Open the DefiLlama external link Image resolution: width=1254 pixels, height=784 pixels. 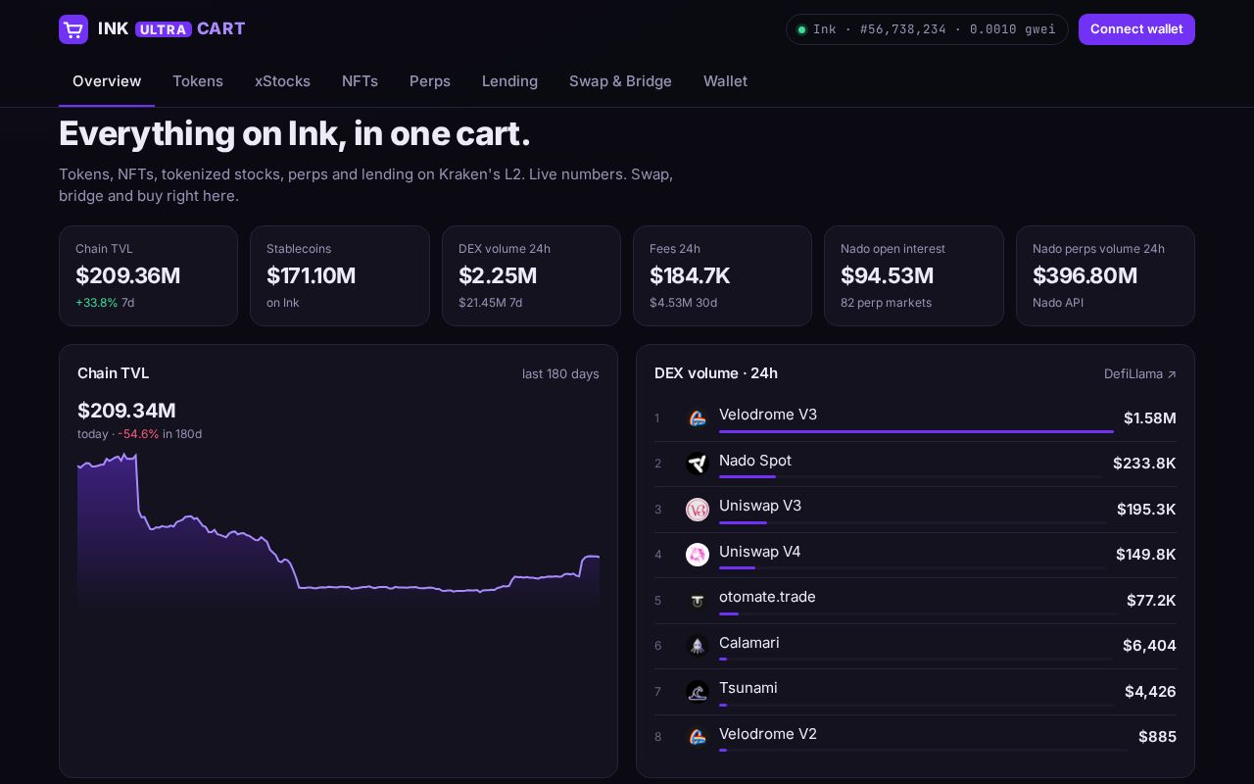pos(1139,373)
